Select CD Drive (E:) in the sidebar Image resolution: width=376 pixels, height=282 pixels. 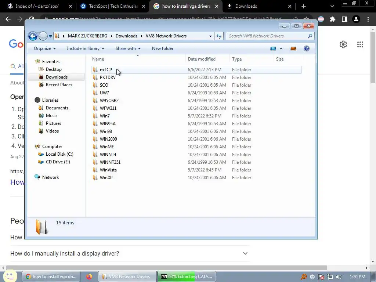tap(58, 162)
